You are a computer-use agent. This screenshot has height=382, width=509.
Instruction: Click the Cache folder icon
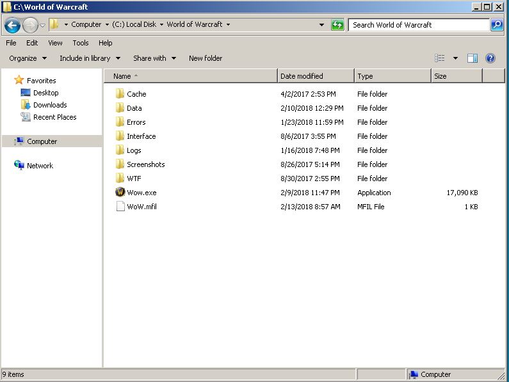pyautogui.click(x=120, y=94)
